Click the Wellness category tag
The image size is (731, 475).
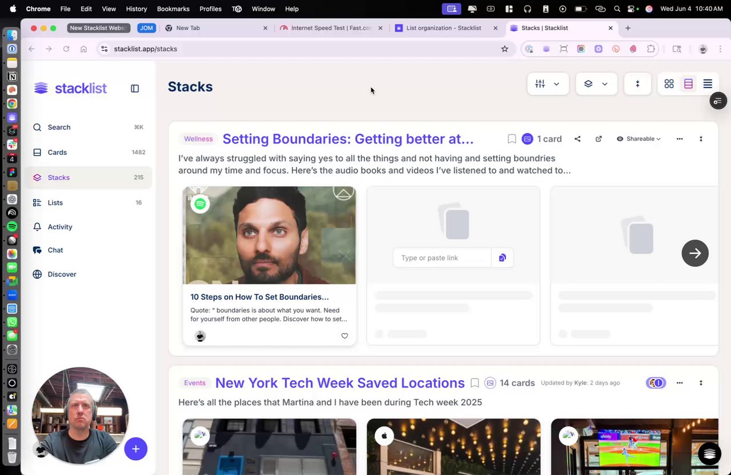point(198,139)
